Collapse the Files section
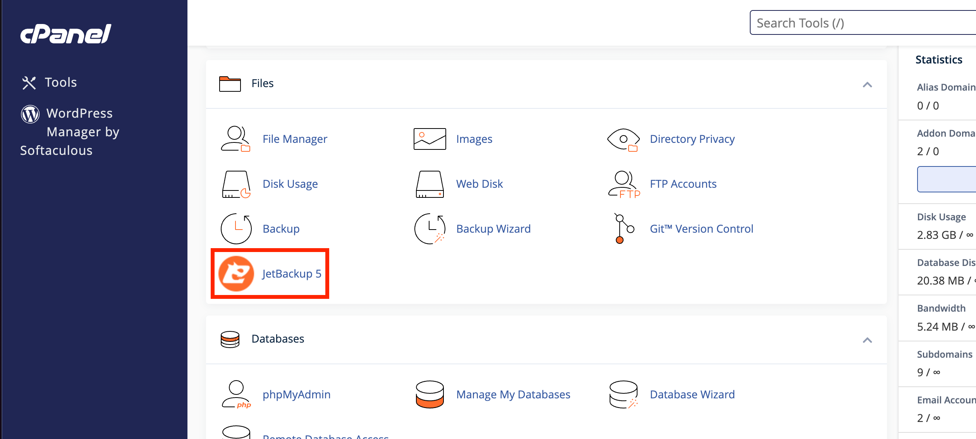The height and width of the screenshot is (439, 976). pos(868,85)
